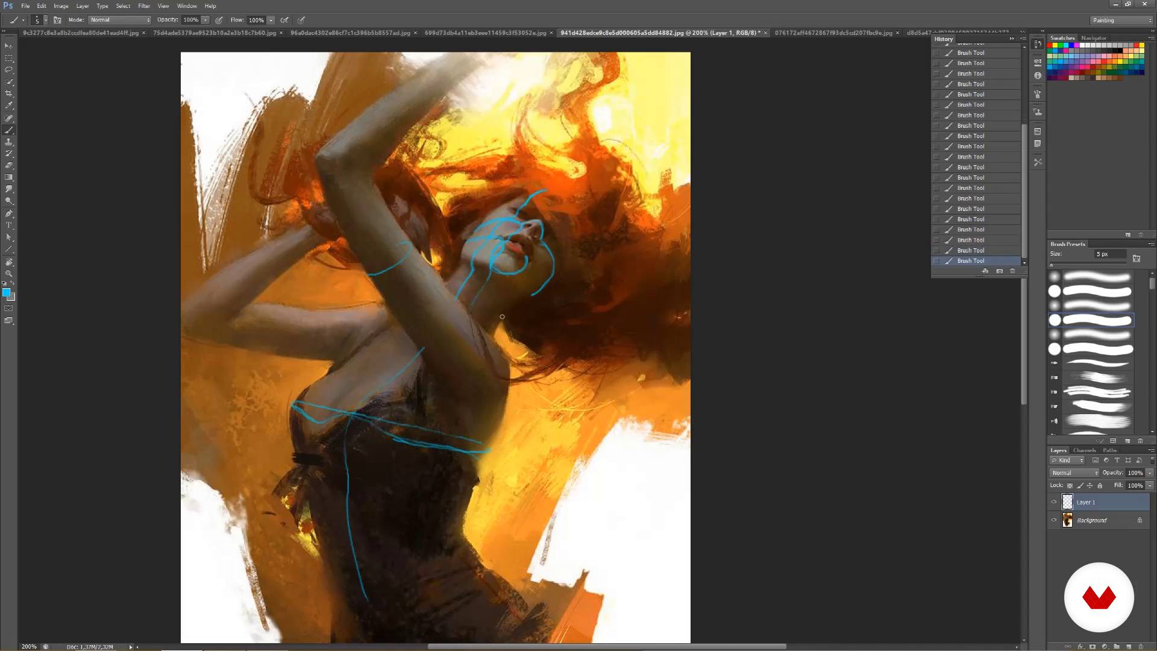Open the File menu

point(25,6)
